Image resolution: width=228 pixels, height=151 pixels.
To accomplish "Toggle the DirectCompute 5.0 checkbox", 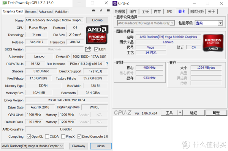I will pyautogui.click(x=79, y=137).
